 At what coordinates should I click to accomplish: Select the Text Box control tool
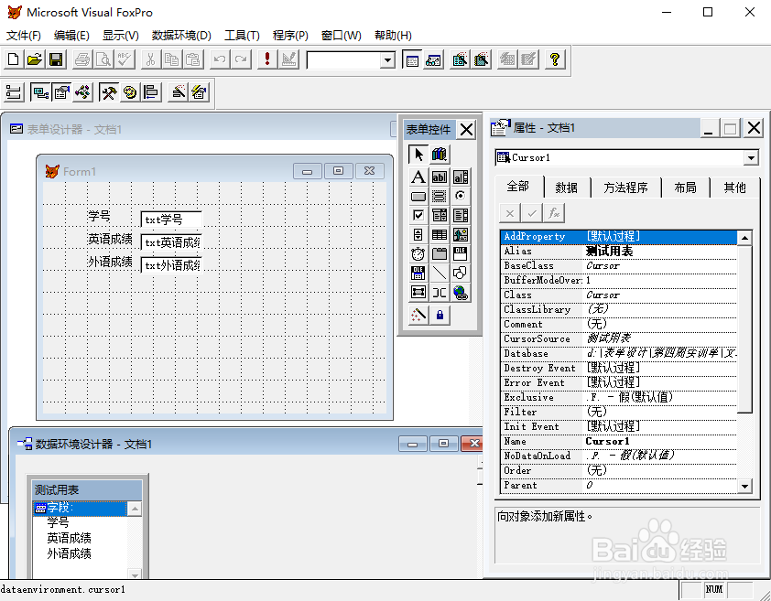point(440,177)
